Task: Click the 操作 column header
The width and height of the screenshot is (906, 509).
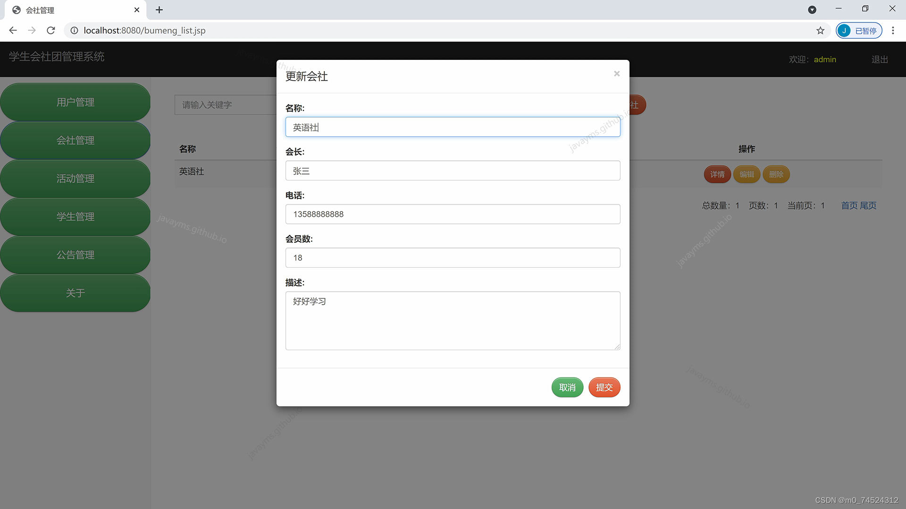Action: point(747,149)
